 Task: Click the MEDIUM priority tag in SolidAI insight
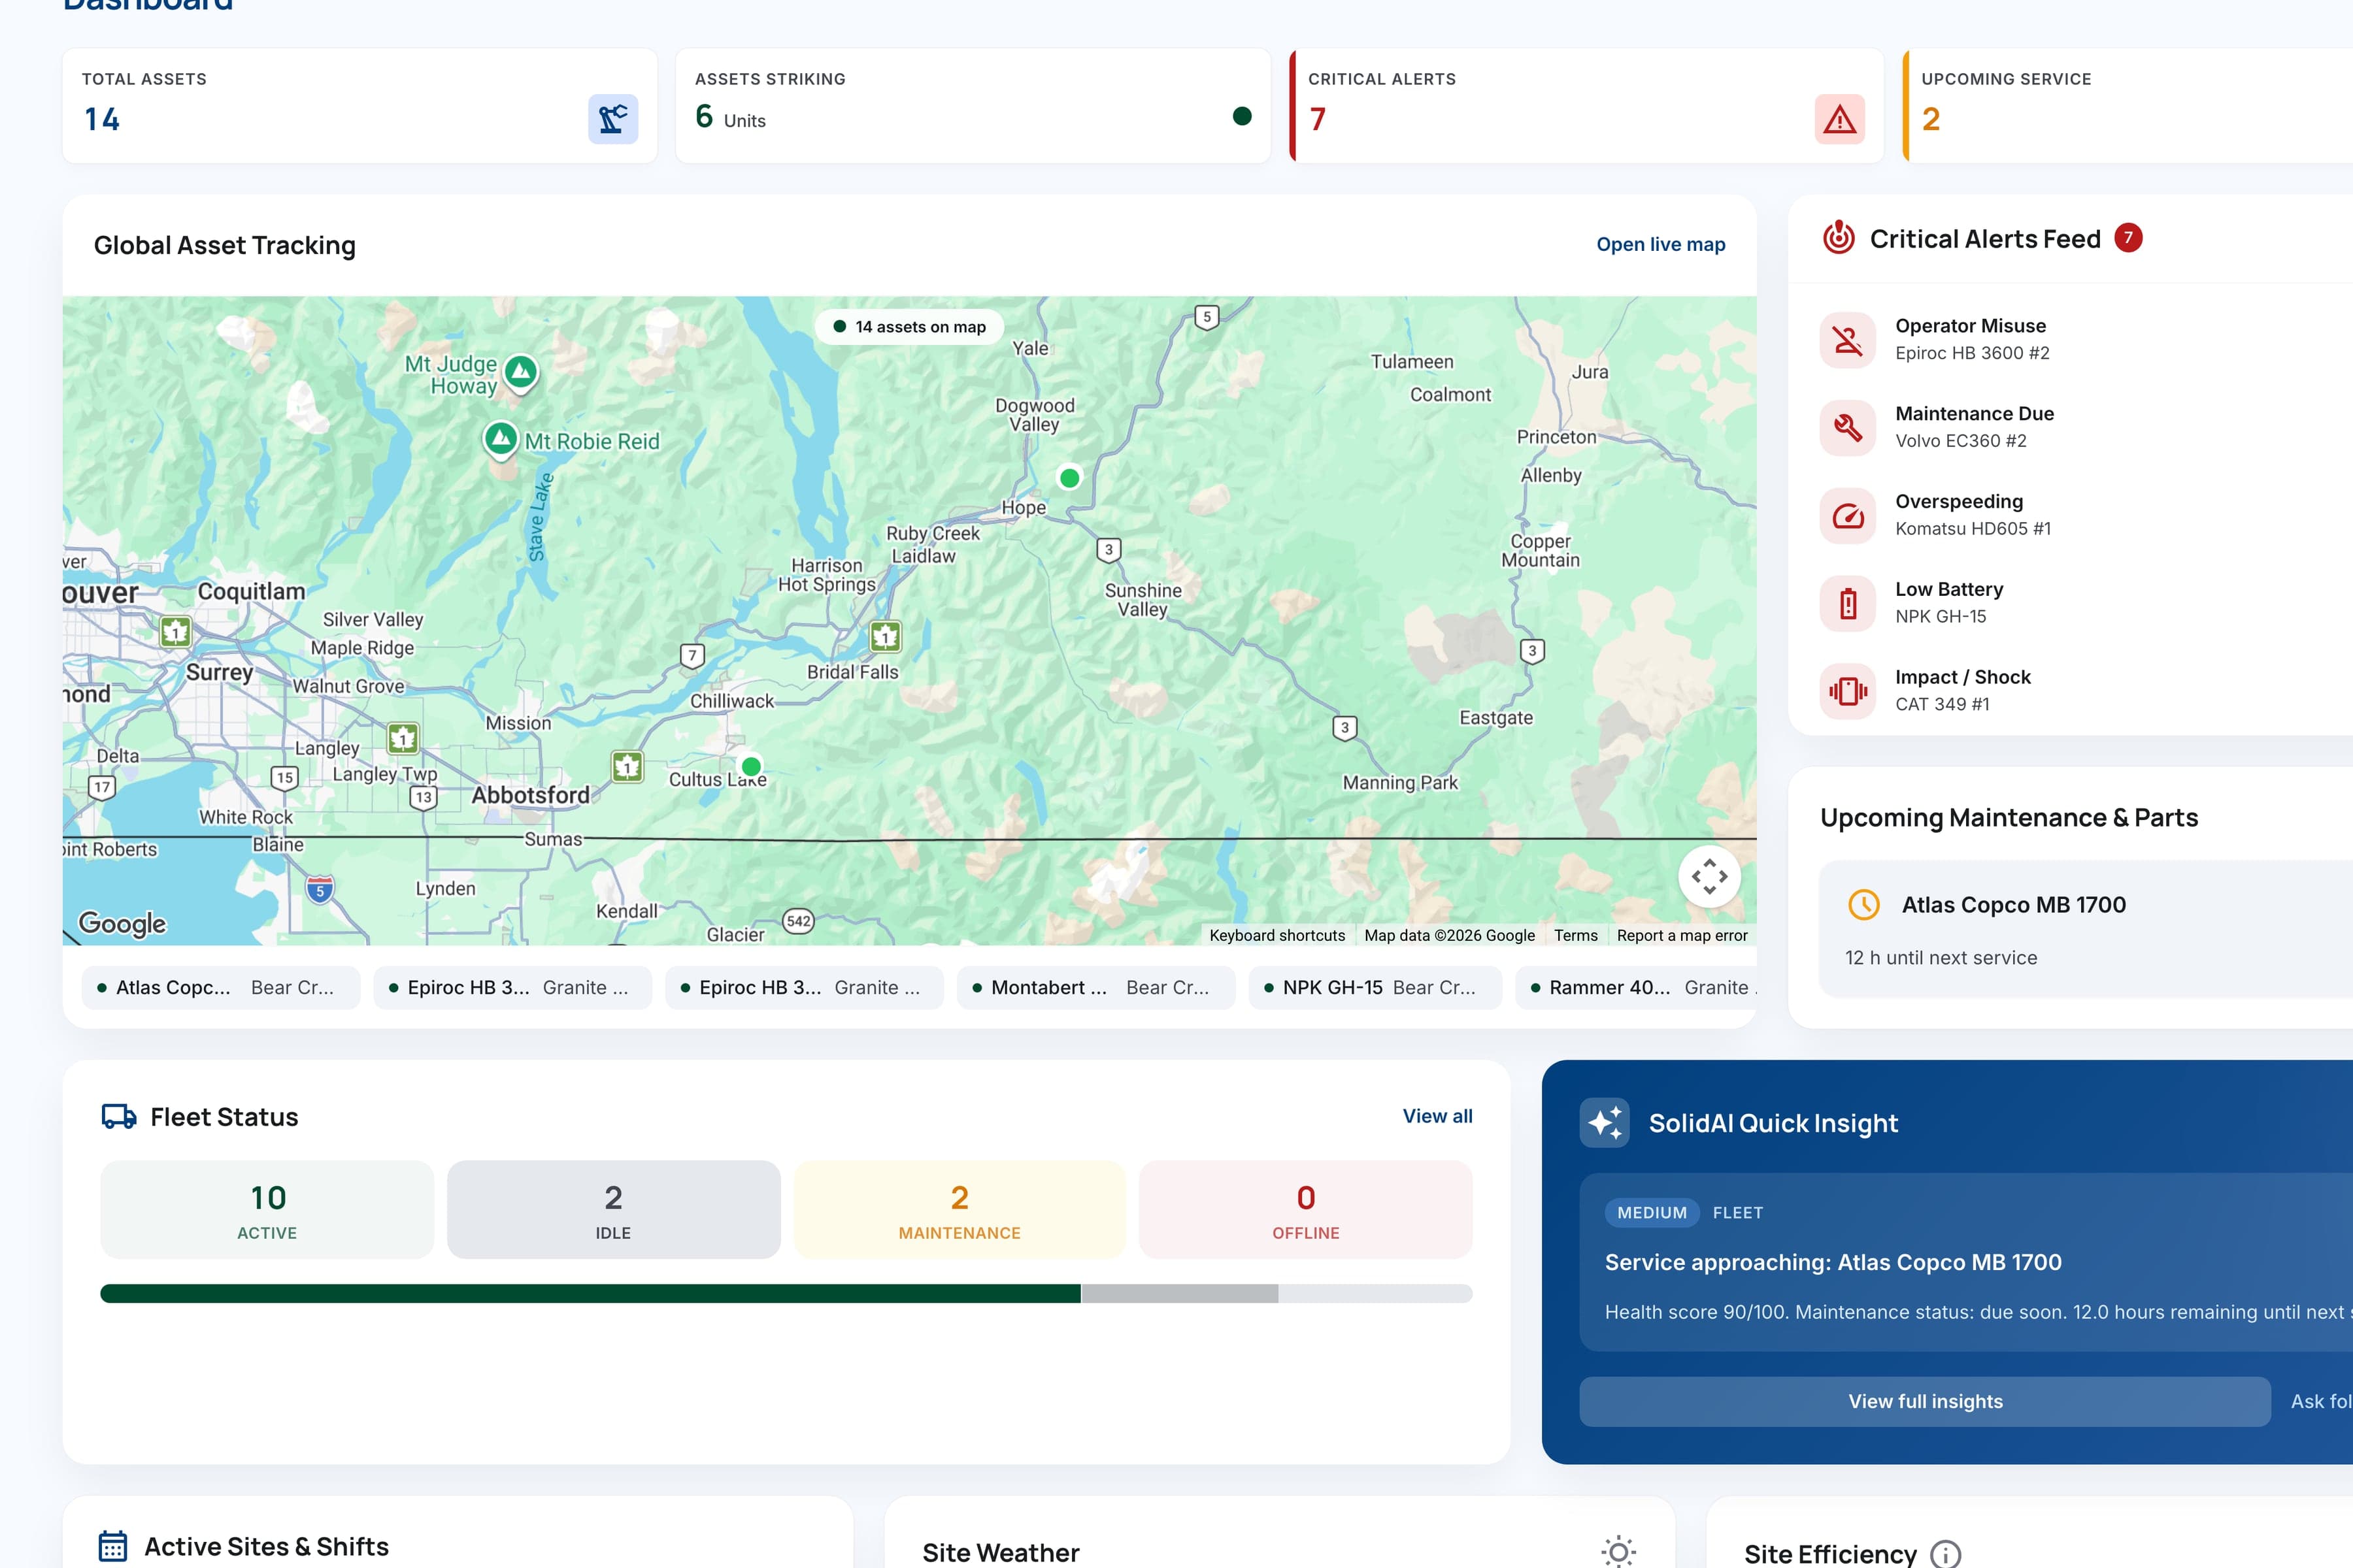tap(1652, 1213)
